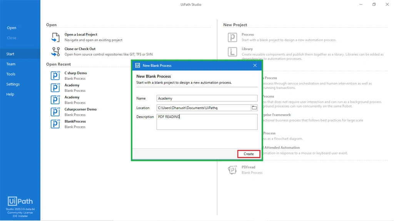Click the Process template icon
The height and width of the screenshot is (221, 394).
point(232,37)
